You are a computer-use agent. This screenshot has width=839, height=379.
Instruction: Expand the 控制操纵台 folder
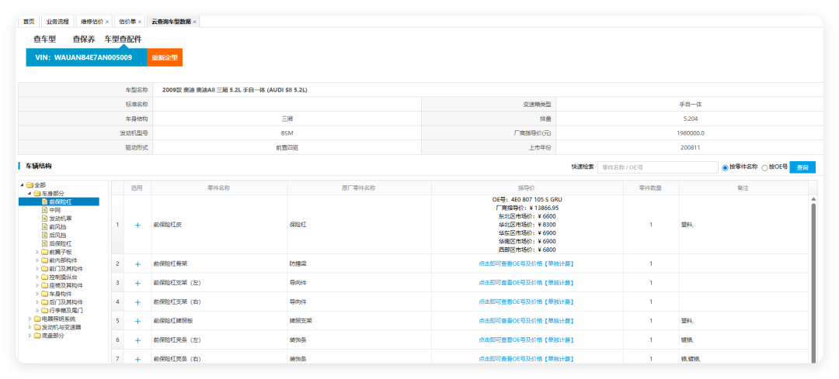37,277
